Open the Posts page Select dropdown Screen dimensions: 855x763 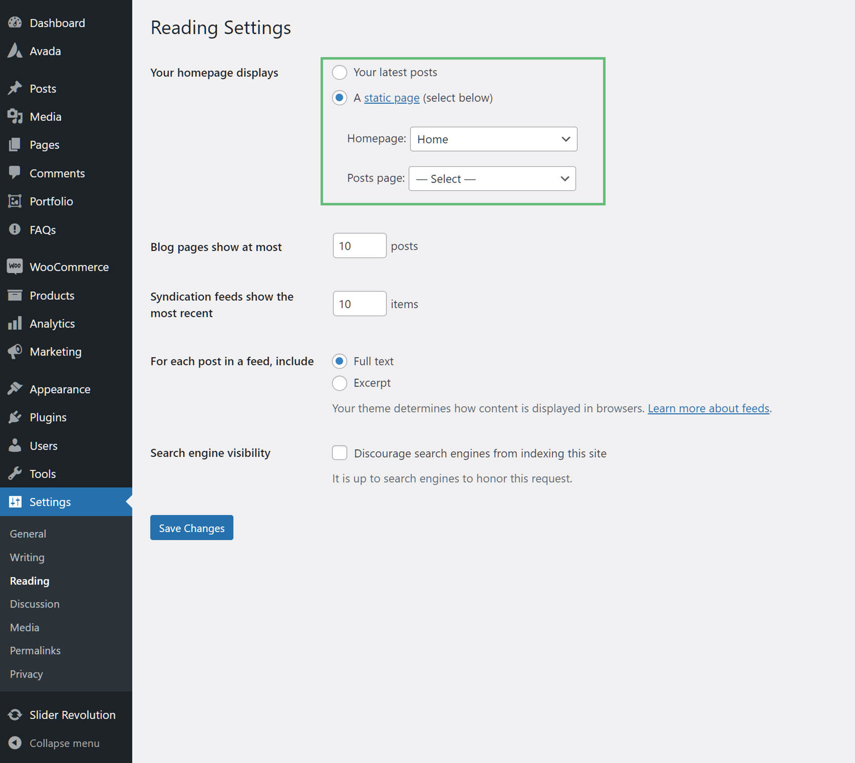(x=492, y=178)
